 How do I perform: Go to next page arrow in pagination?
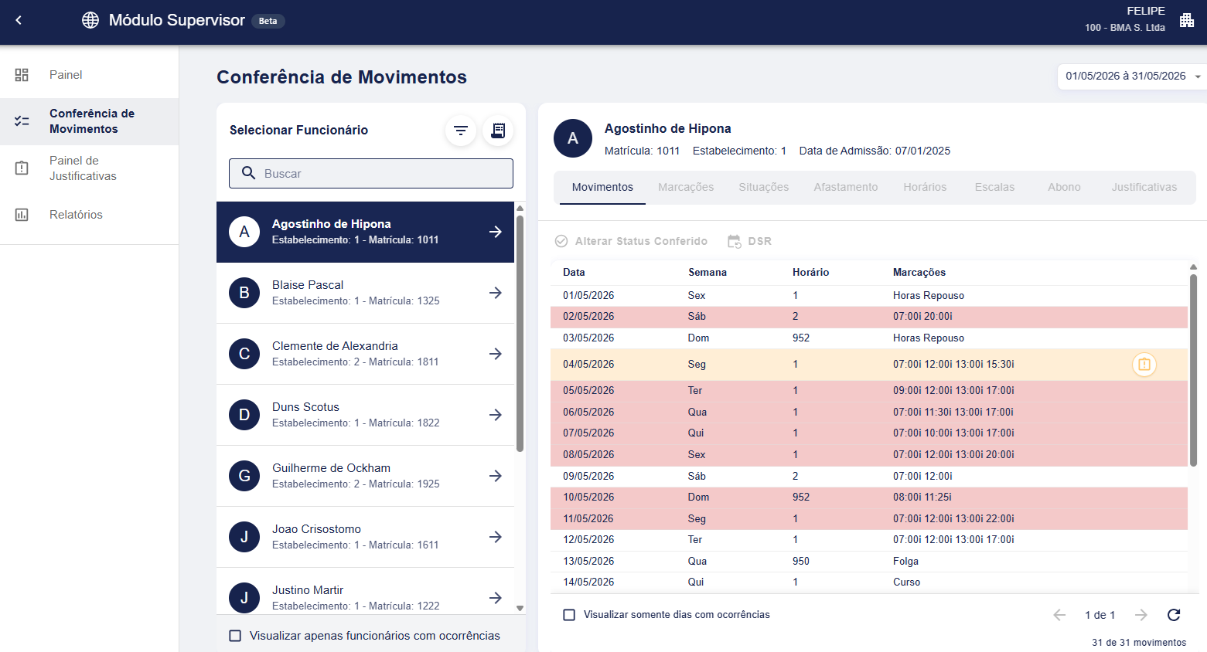point(1141,615)
